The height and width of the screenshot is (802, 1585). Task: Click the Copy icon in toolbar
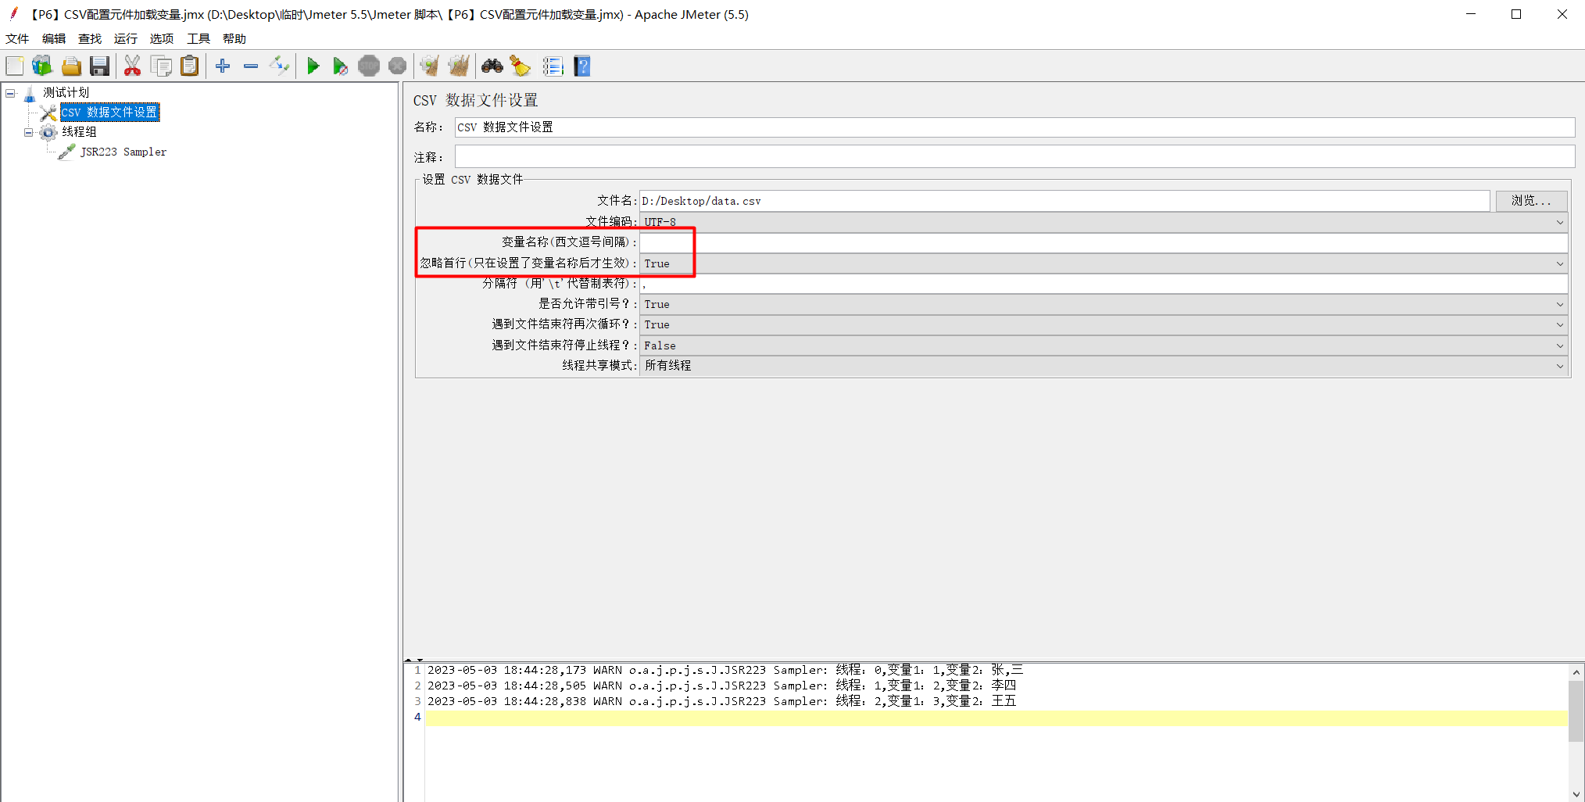coord(162,66)
